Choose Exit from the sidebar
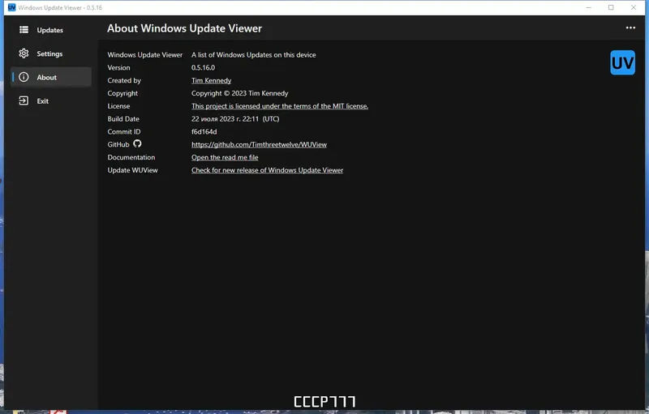649x414 pixels. [x=50, y=100]
